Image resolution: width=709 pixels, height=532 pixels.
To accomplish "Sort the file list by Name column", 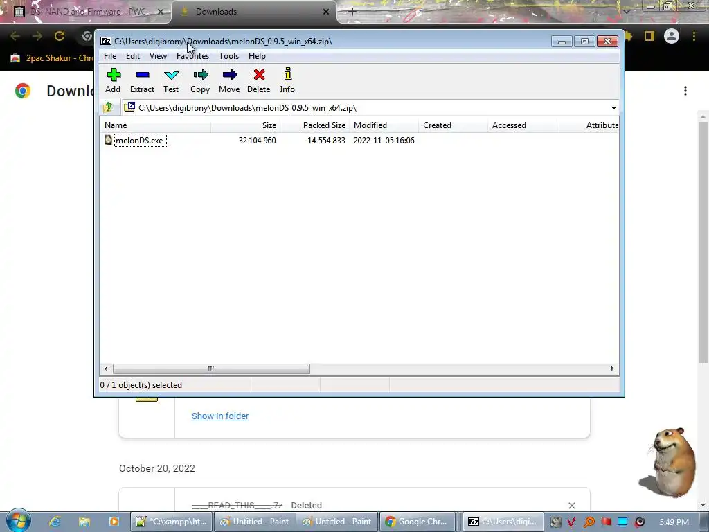I will pos(155,125).
